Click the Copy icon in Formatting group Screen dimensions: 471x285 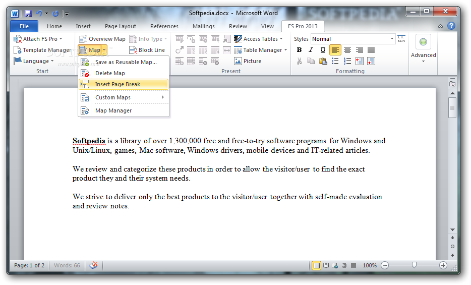point(311,61)
